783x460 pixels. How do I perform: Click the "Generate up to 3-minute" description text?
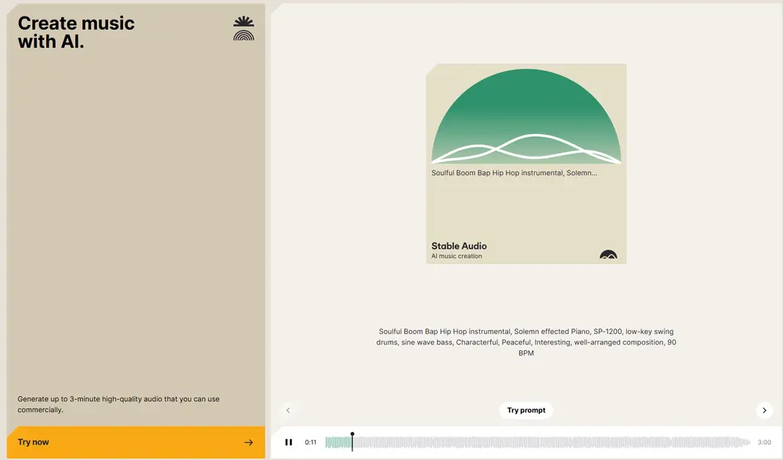(x=118, y=404)
